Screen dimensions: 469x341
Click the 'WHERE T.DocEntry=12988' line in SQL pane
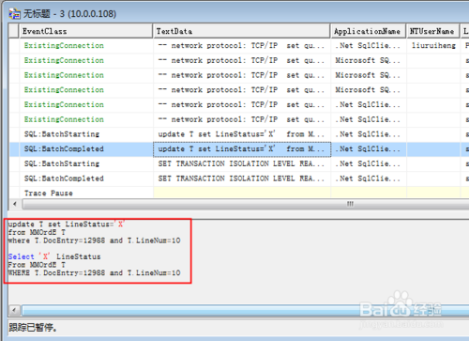(94, 272)
